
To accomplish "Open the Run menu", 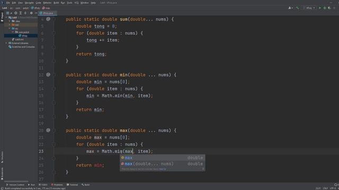I will pos(63,3).
